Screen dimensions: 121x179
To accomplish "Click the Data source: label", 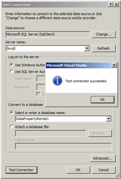I will tap(15, 28).
